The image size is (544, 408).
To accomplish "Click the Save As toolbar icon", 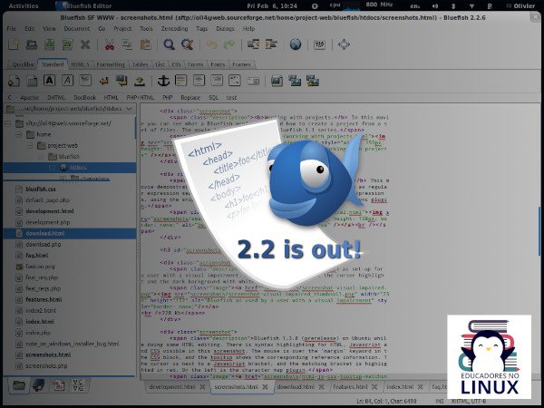I will coord(67,44).
